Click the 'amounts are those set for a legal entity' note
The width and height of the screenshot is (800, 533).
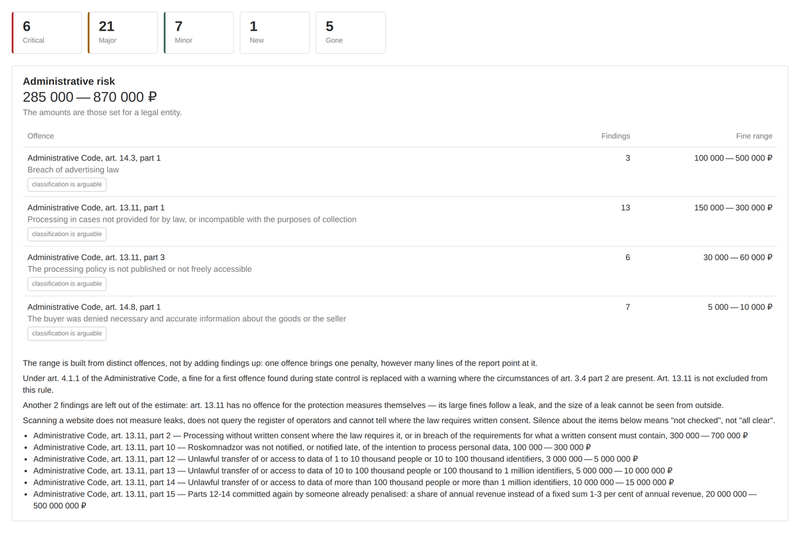102,113
